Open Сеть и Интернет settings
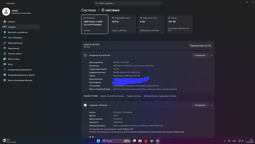The height and width of the screenshot is (144, 255). pos(21,38)
